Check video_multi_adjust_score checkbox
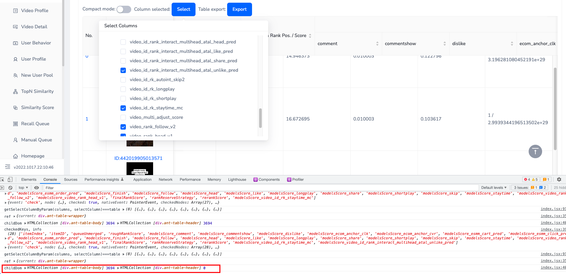This screenshot has width=566, height=274. (x=123, y=117)
